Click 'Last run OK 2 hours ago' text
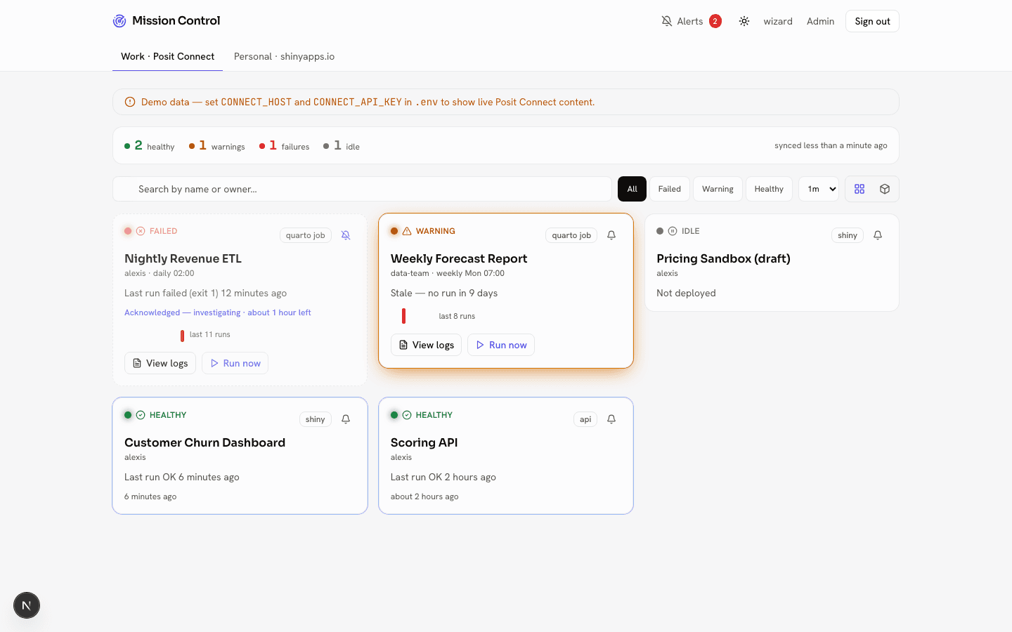Screen dimensions: 1012x632 pos(443,477)
